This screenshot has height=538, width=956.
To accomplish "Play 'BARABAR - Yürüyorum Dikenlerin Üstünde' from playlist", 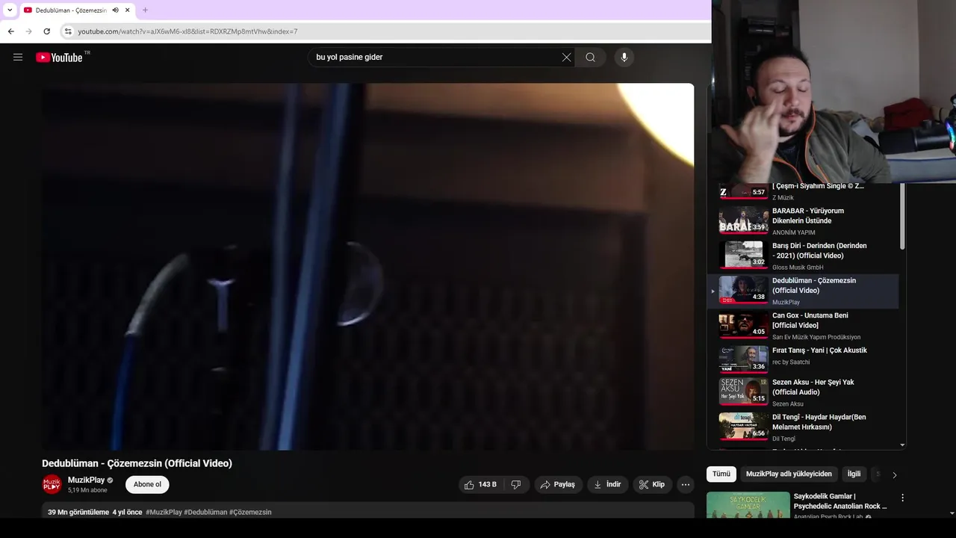I will (803, 221).
